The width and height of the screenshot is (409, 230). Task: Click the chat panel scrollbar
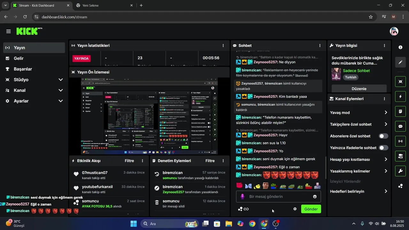coord(326,168)
